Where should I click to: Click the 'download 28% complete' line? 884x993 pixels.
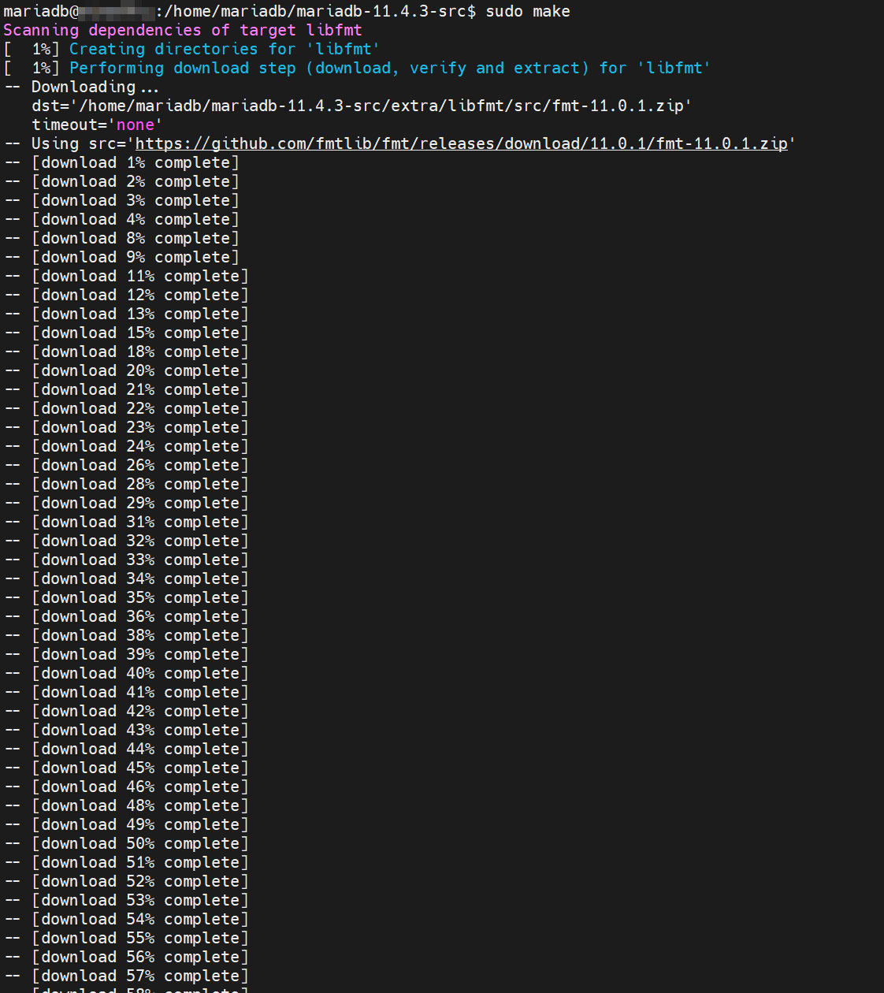(127, 485)
